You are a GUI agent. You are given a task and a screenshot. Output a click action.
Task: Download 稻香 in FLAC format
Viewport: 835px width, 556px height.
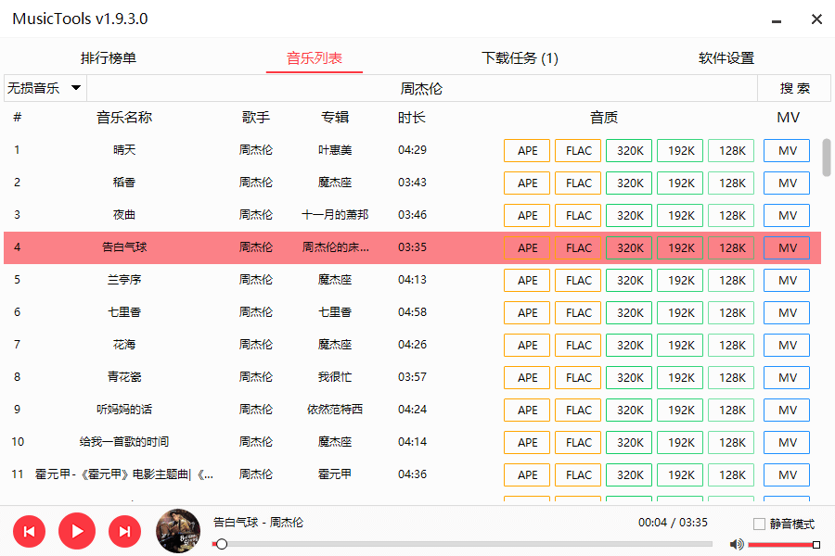click(579, 183)
